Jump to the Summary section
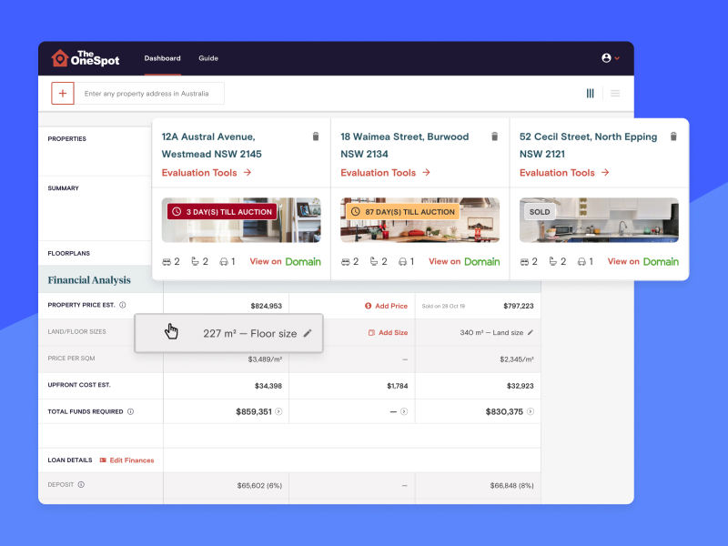728x546 pixels. 63,188
